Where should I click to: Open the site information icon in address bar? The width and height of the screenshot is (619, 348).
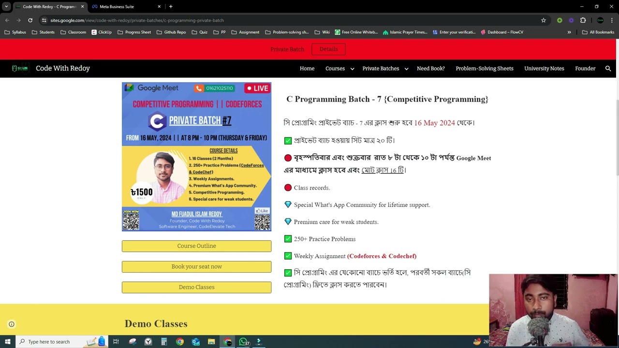(44, 20)
